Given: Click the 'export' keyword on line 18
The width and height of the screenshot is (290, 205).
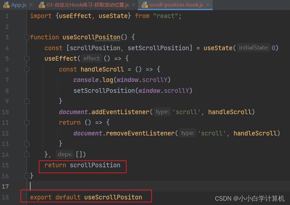Looking at the screenshot, I should click(x=41, y=197).
